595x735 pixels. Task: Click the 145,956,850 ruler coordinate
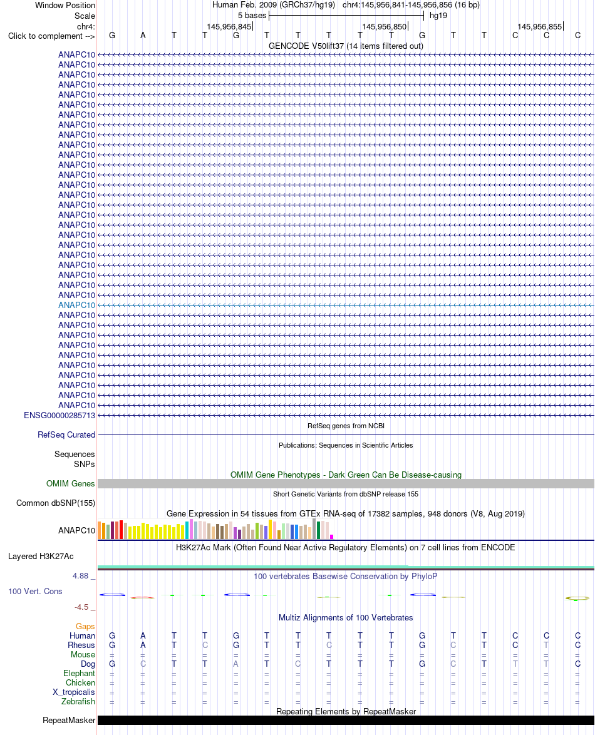(x=385, y=27)
